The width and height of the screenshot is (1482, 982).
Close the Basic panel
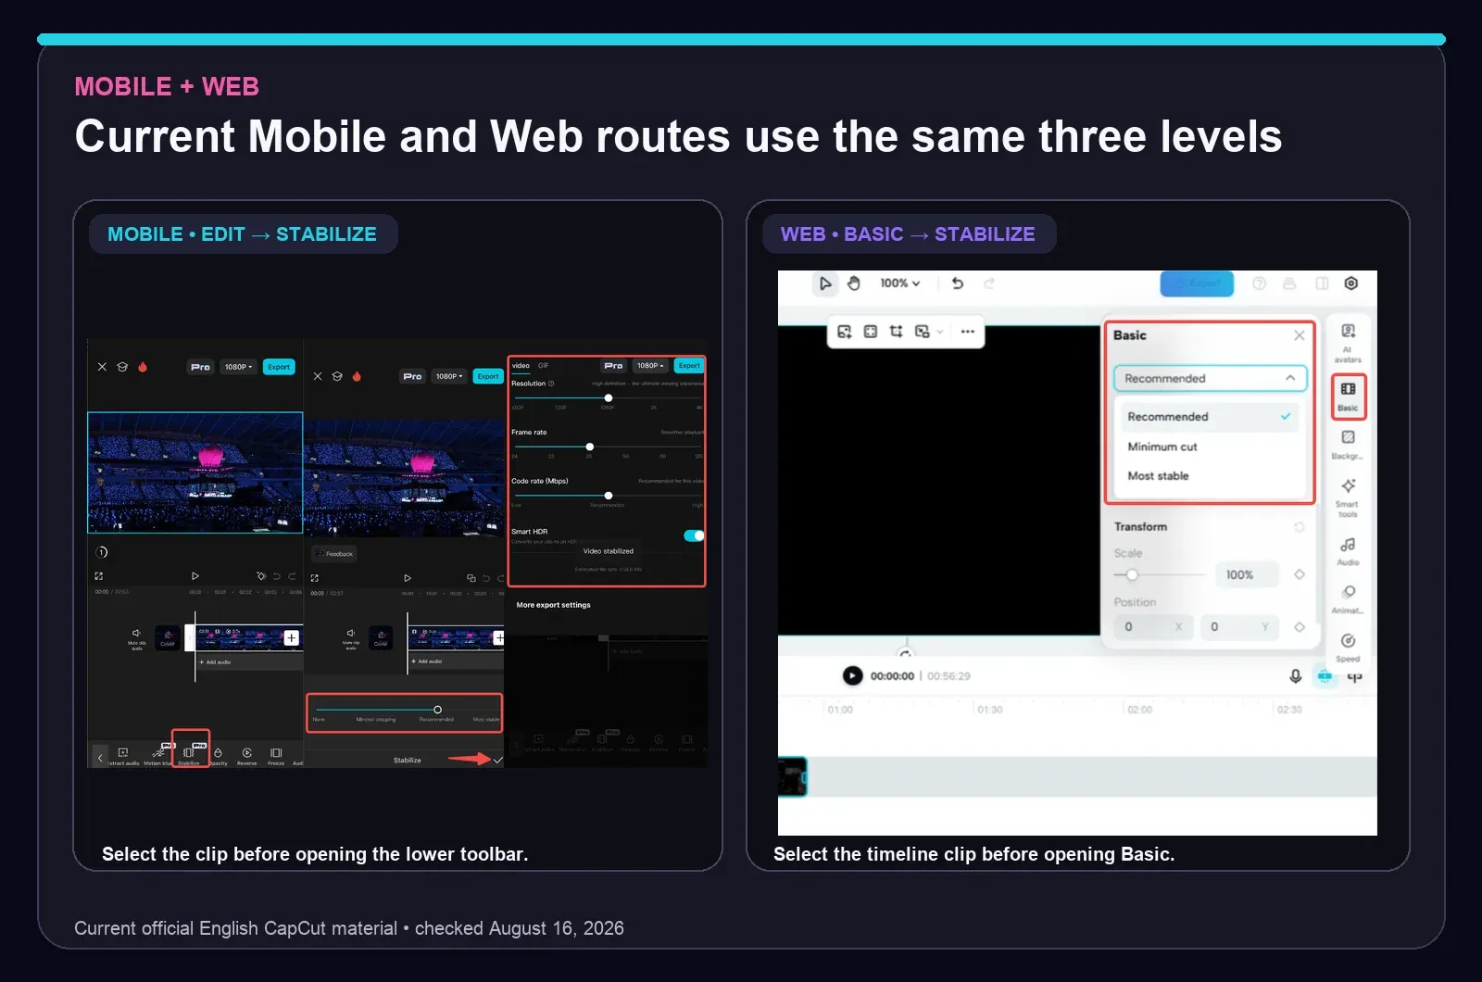[x=1299, y=335]
